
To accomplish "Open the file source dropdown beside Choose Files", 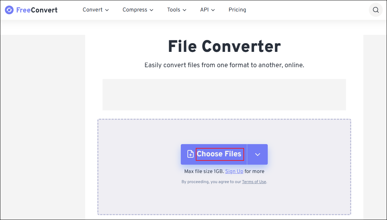I will pyautogui.click(x=258, y=154).
